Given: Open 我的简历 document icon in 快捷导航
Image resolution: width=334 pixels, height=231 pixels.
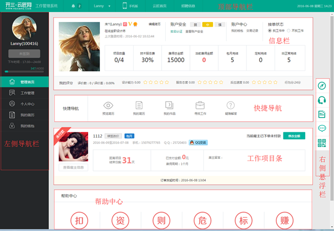Looking at the screenshot, I should [x=139, y=105].
